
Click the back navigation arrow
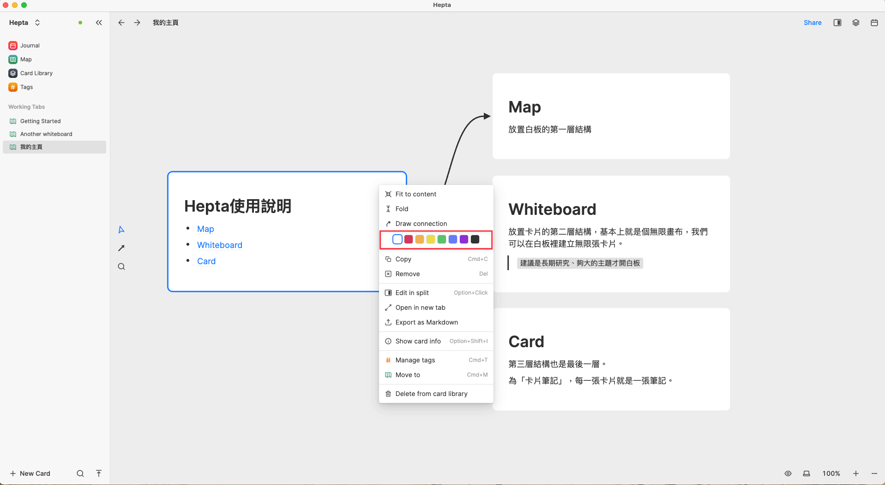pyautogui.click(x=121, y=22)
